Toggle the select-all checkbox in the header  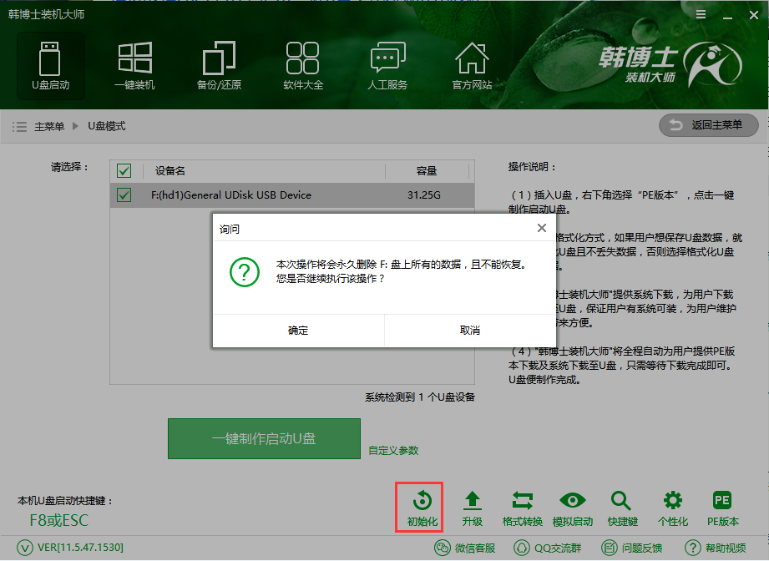pos(124,171)
